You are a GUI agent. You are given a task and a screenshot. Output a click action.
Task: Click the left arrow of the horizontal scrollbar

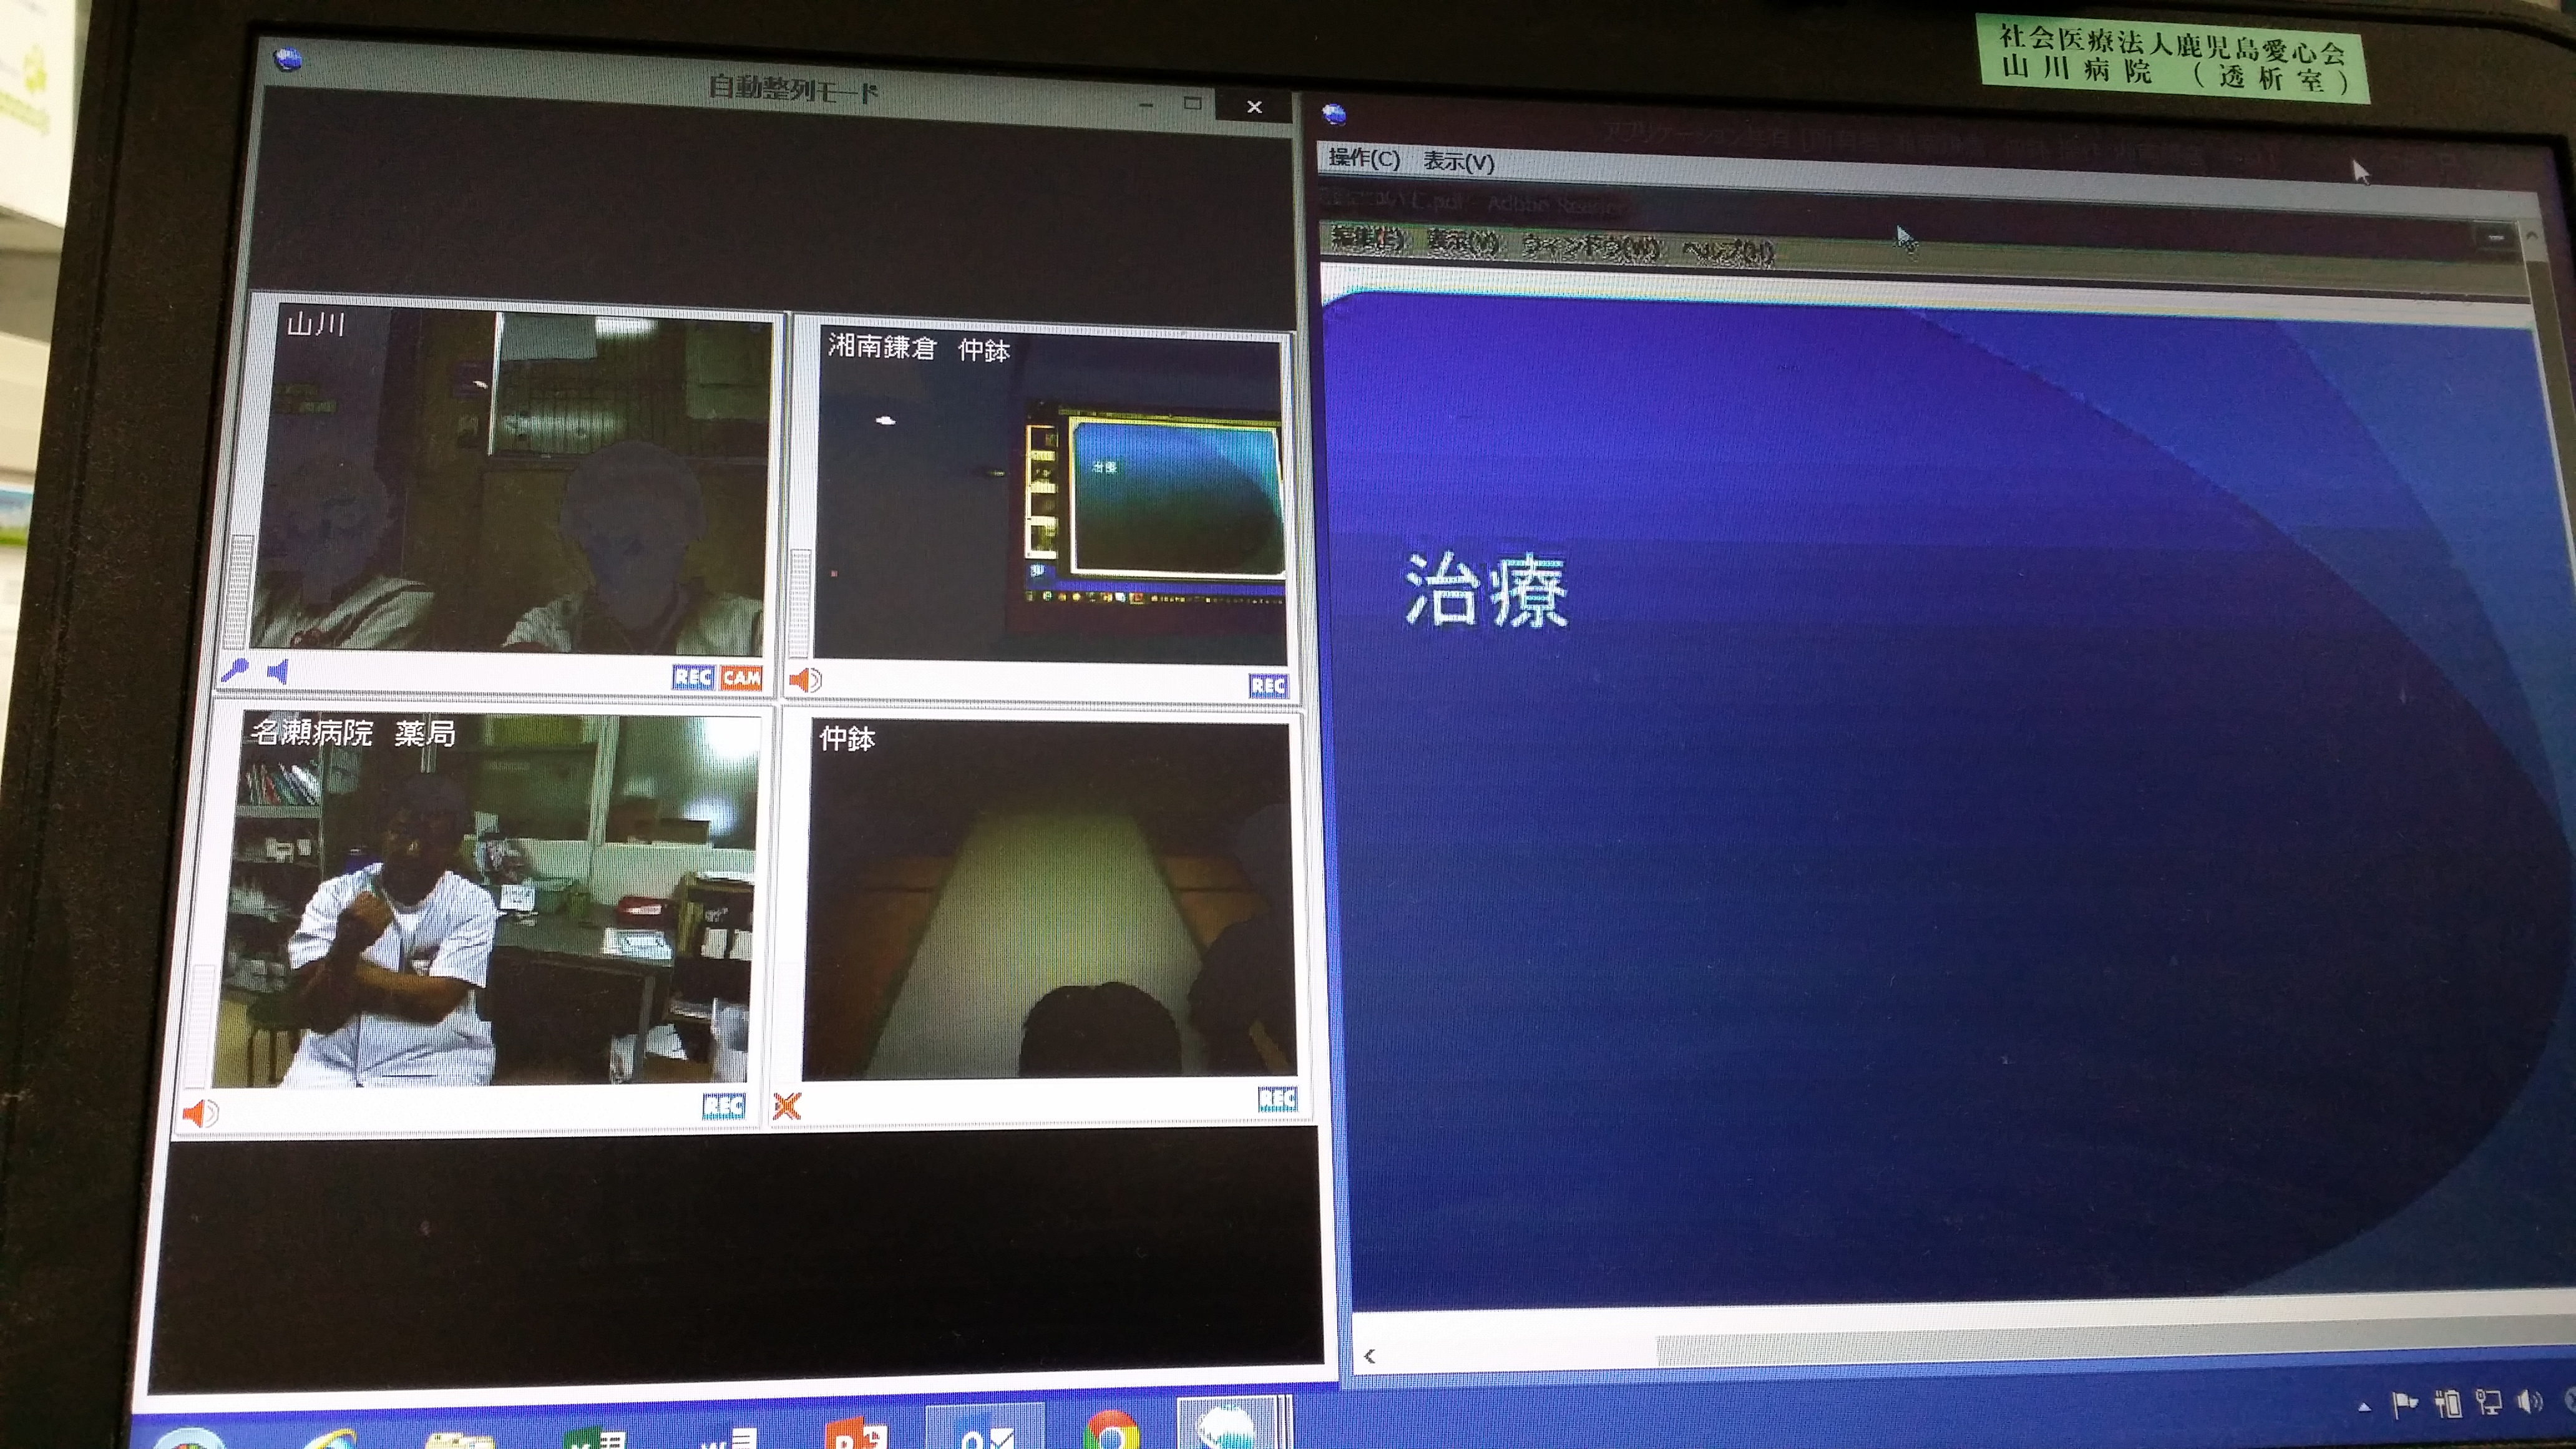click(1369, 1356)
